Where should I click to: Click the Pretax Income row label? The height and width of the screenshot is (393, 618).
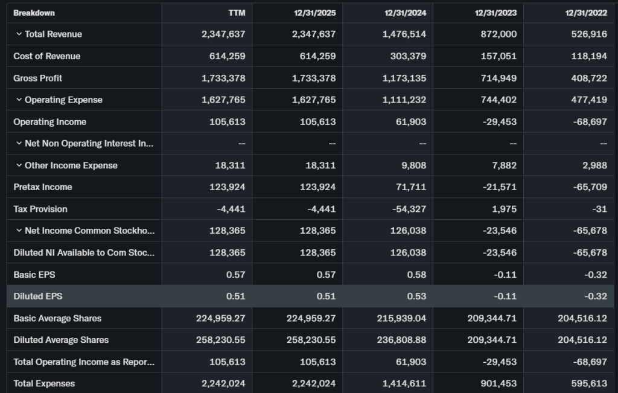(43, 187)
